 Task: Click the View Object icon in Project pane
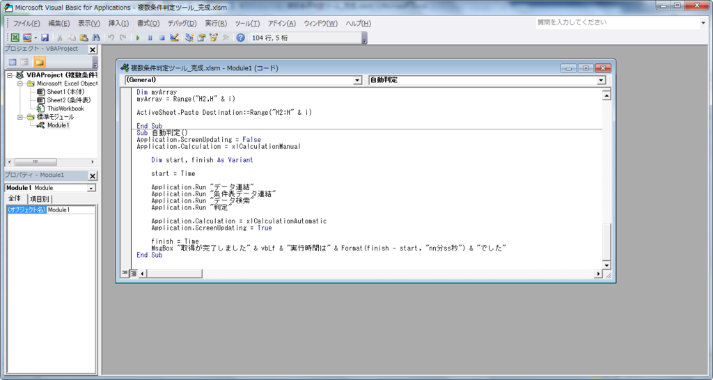[24, 62]
